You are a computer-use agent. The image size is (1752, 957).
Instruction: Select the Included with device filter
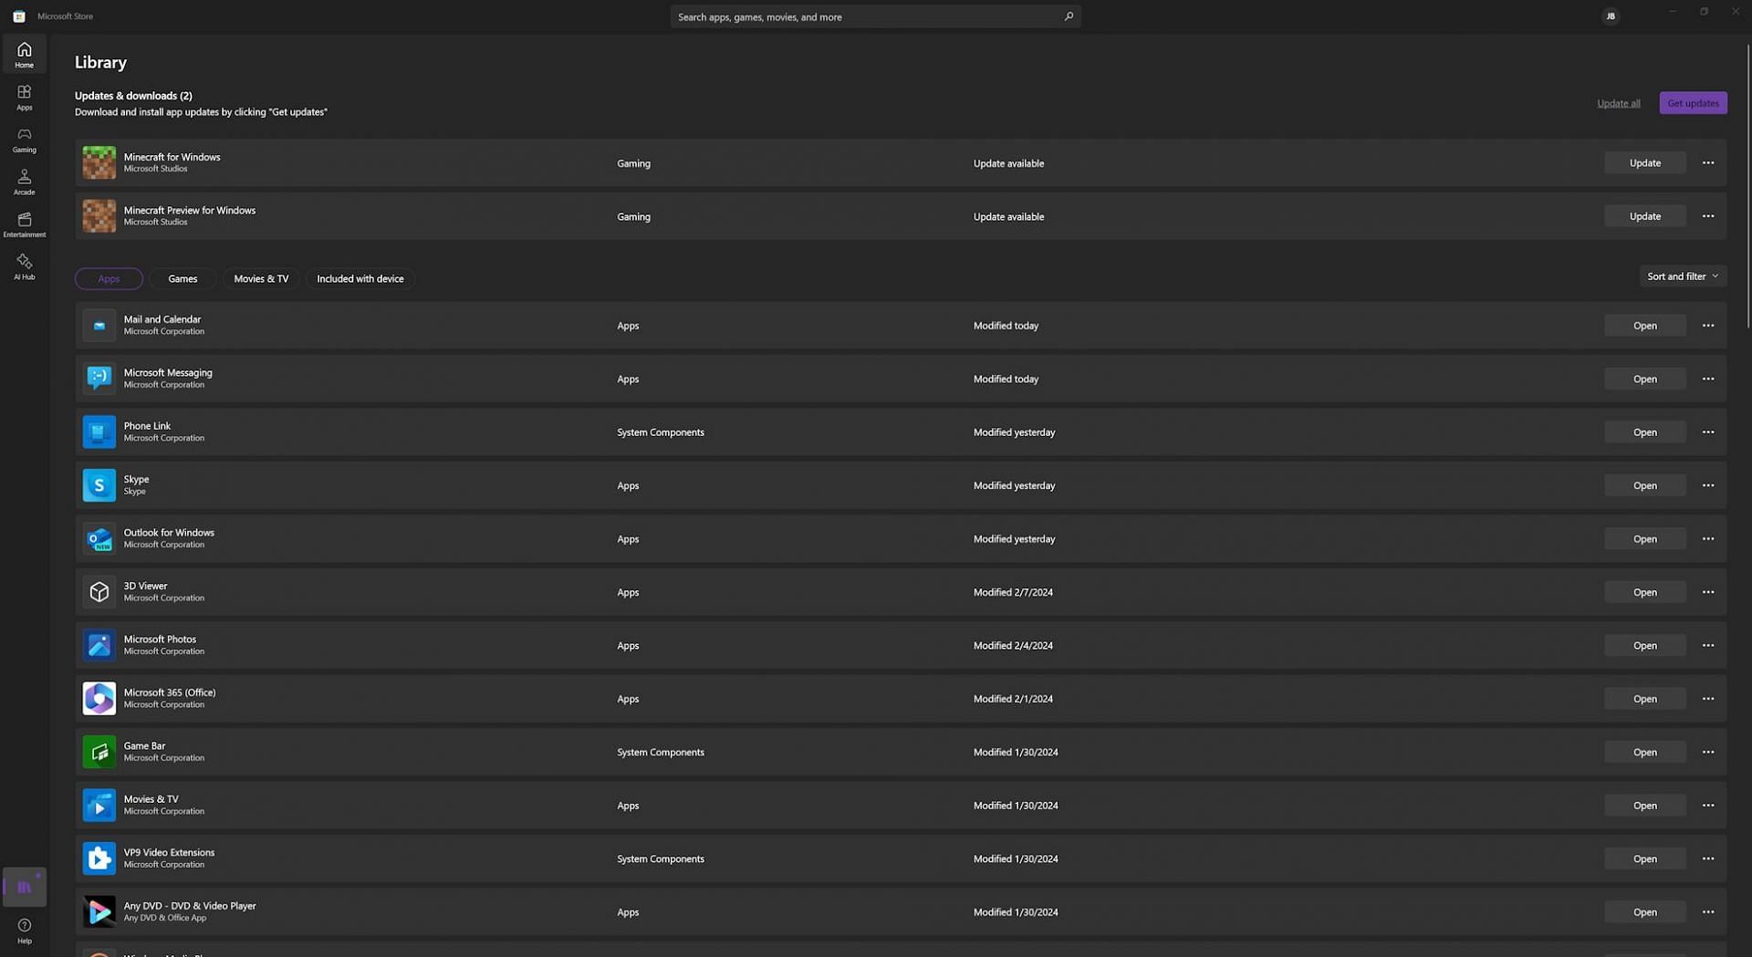click(360, 279)
